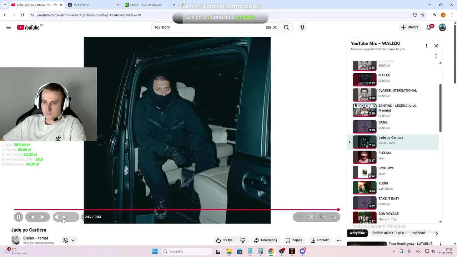Open YouTube notifications bell

pos(429,27)
